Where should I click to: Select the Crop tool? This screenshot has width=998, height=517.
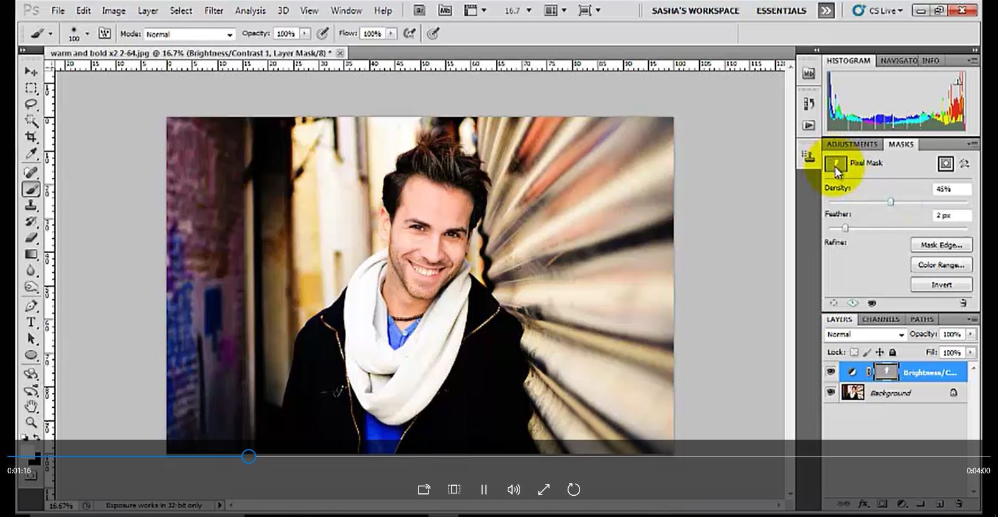click(31, 137)
